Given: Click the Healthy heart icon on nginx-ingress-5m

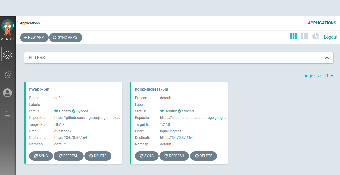Looking at the screenshot, I should tap(162, 111).
